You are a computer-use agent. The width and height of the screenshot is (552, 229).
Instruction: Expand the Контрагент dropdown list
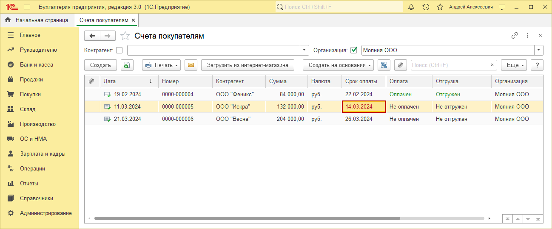304,50
